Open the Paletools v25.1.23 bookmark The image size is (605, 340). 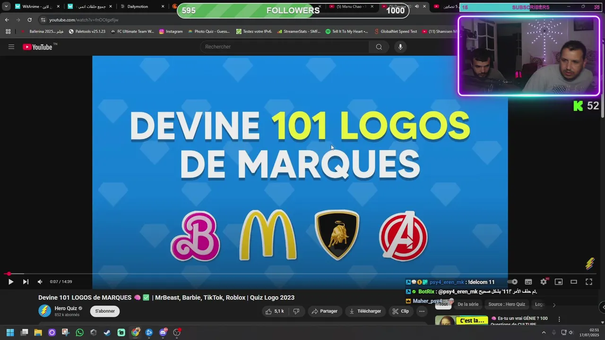point(87,31)
